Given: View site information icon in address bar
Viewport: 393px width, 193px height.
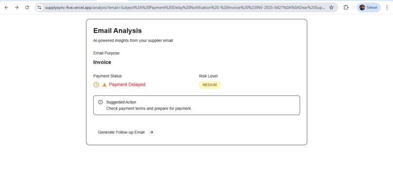Looking at the screenshot, I should pos(39,7).
